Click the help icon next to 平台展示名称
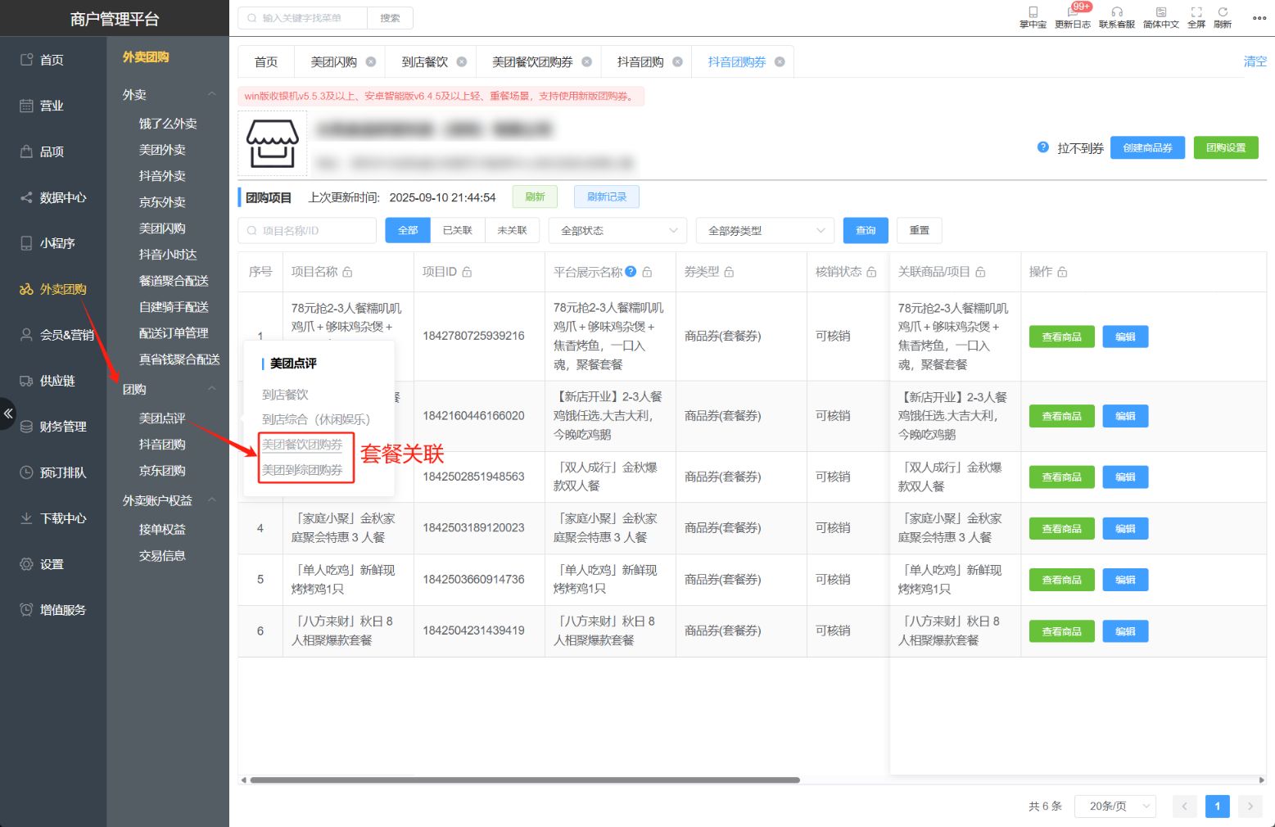Screen dimensions: 1275x827 (631, 272)
